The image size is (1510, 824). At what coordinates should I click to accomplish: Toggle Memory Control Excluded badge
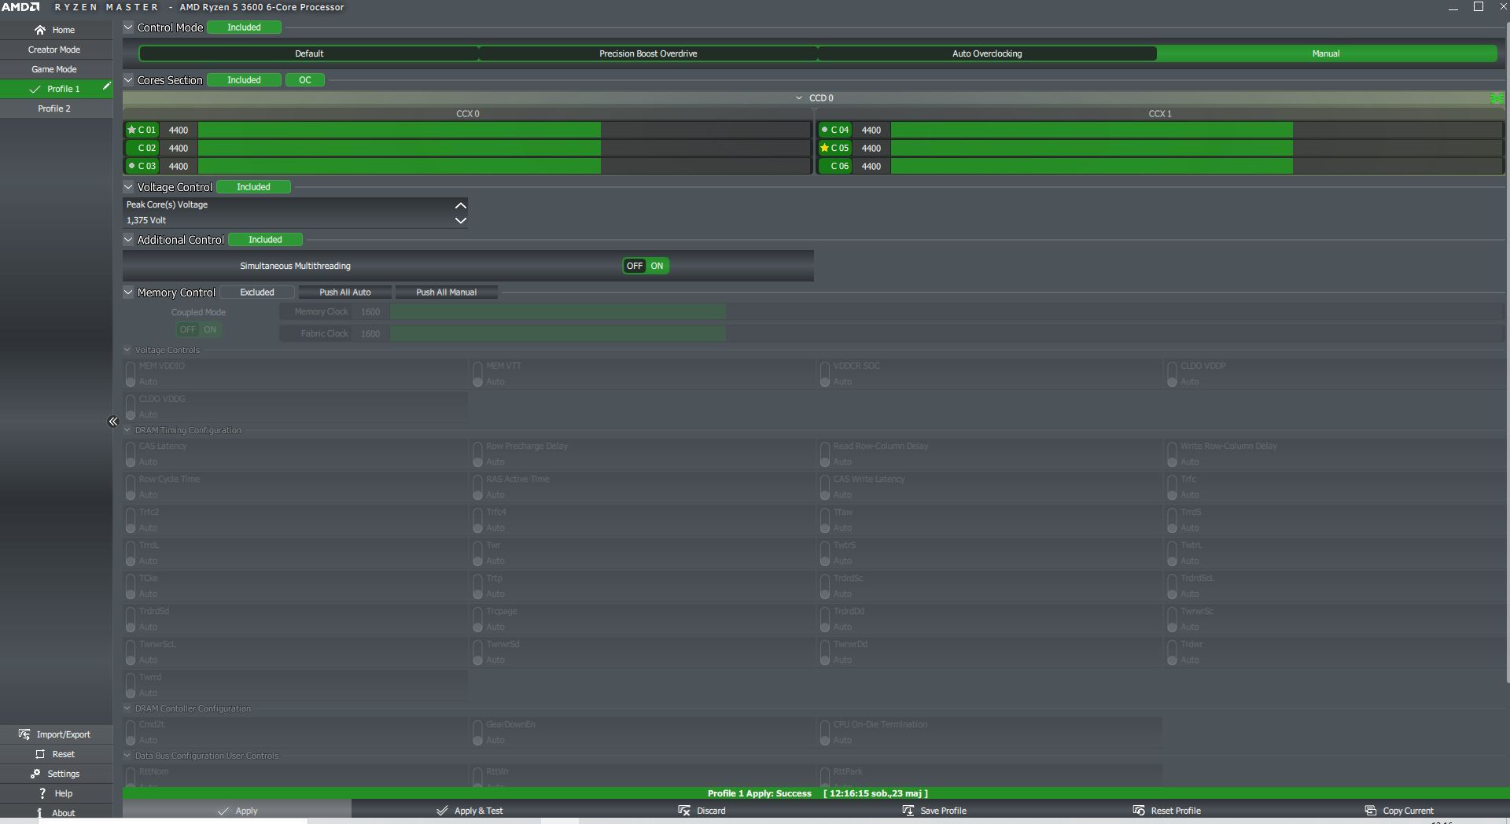coord(257,292)
